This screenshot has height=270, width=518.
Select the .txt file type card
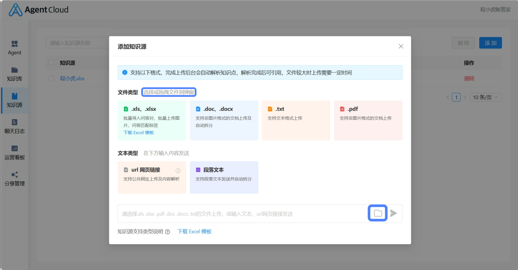pyautogui.click(x=296, y=120)
